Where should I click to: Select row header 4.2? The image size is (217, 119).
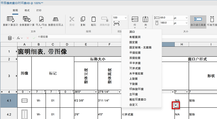pyautogui.click(x=9, y=114)
